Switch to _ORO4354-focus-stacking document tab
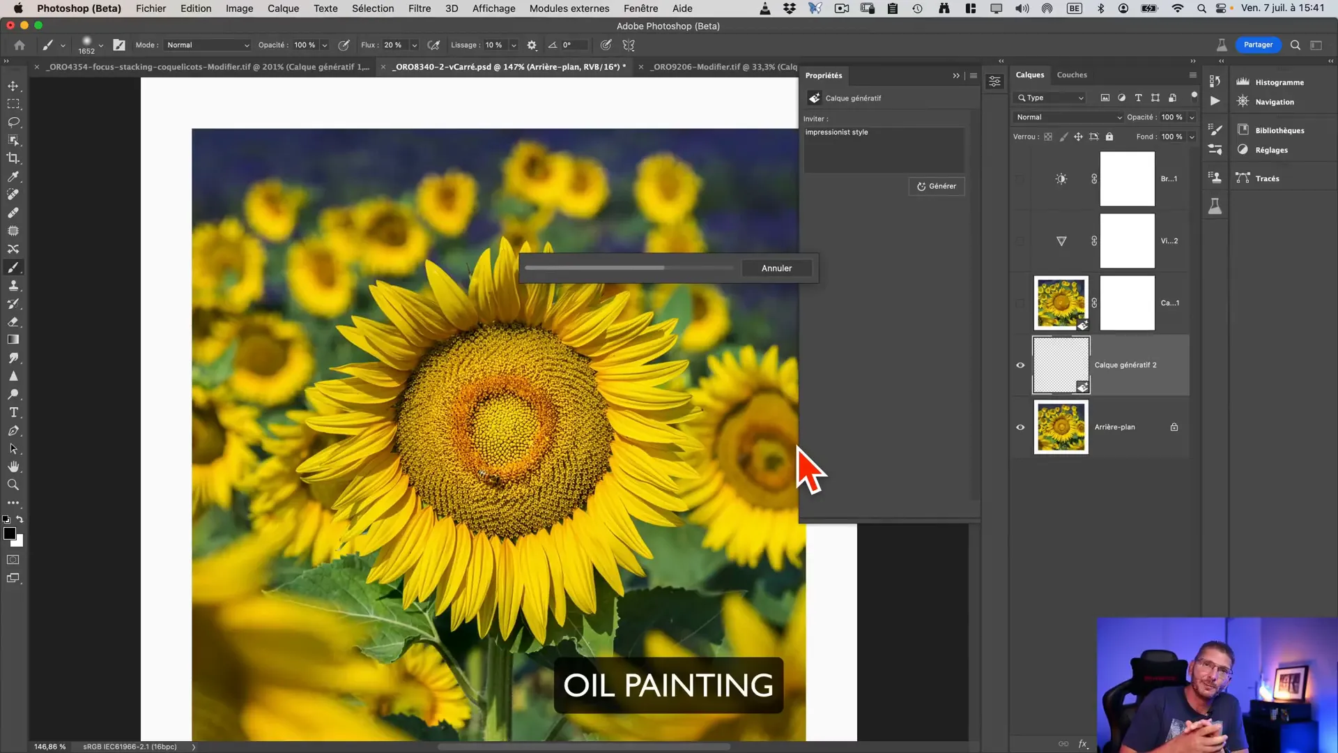The image size is (1338, 753). click(209, 67)
